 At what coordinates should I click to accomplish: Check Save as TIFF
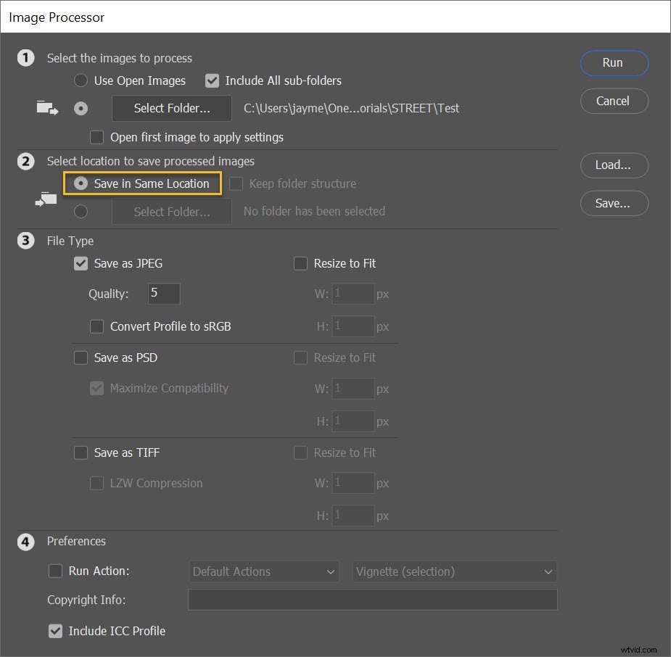click(81, 453)
